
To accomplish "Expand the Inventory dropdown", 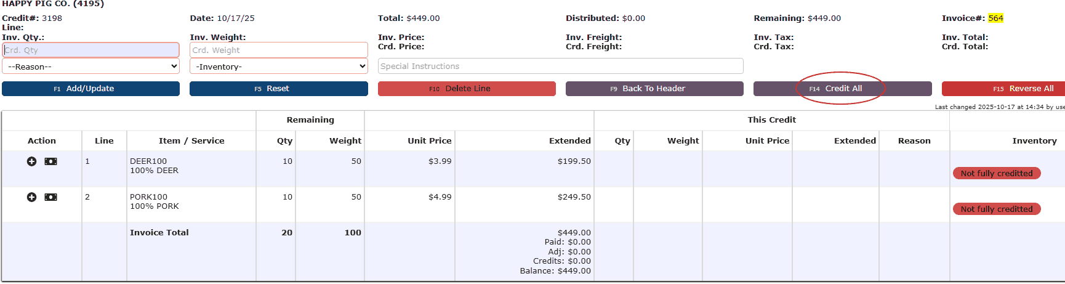I will [x=279, y=67].
